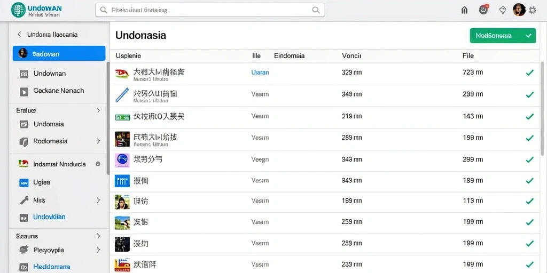Open the green MedSonsma dropdown
Viewport: 547px width, 273px height.
click(x=503, y=36)
